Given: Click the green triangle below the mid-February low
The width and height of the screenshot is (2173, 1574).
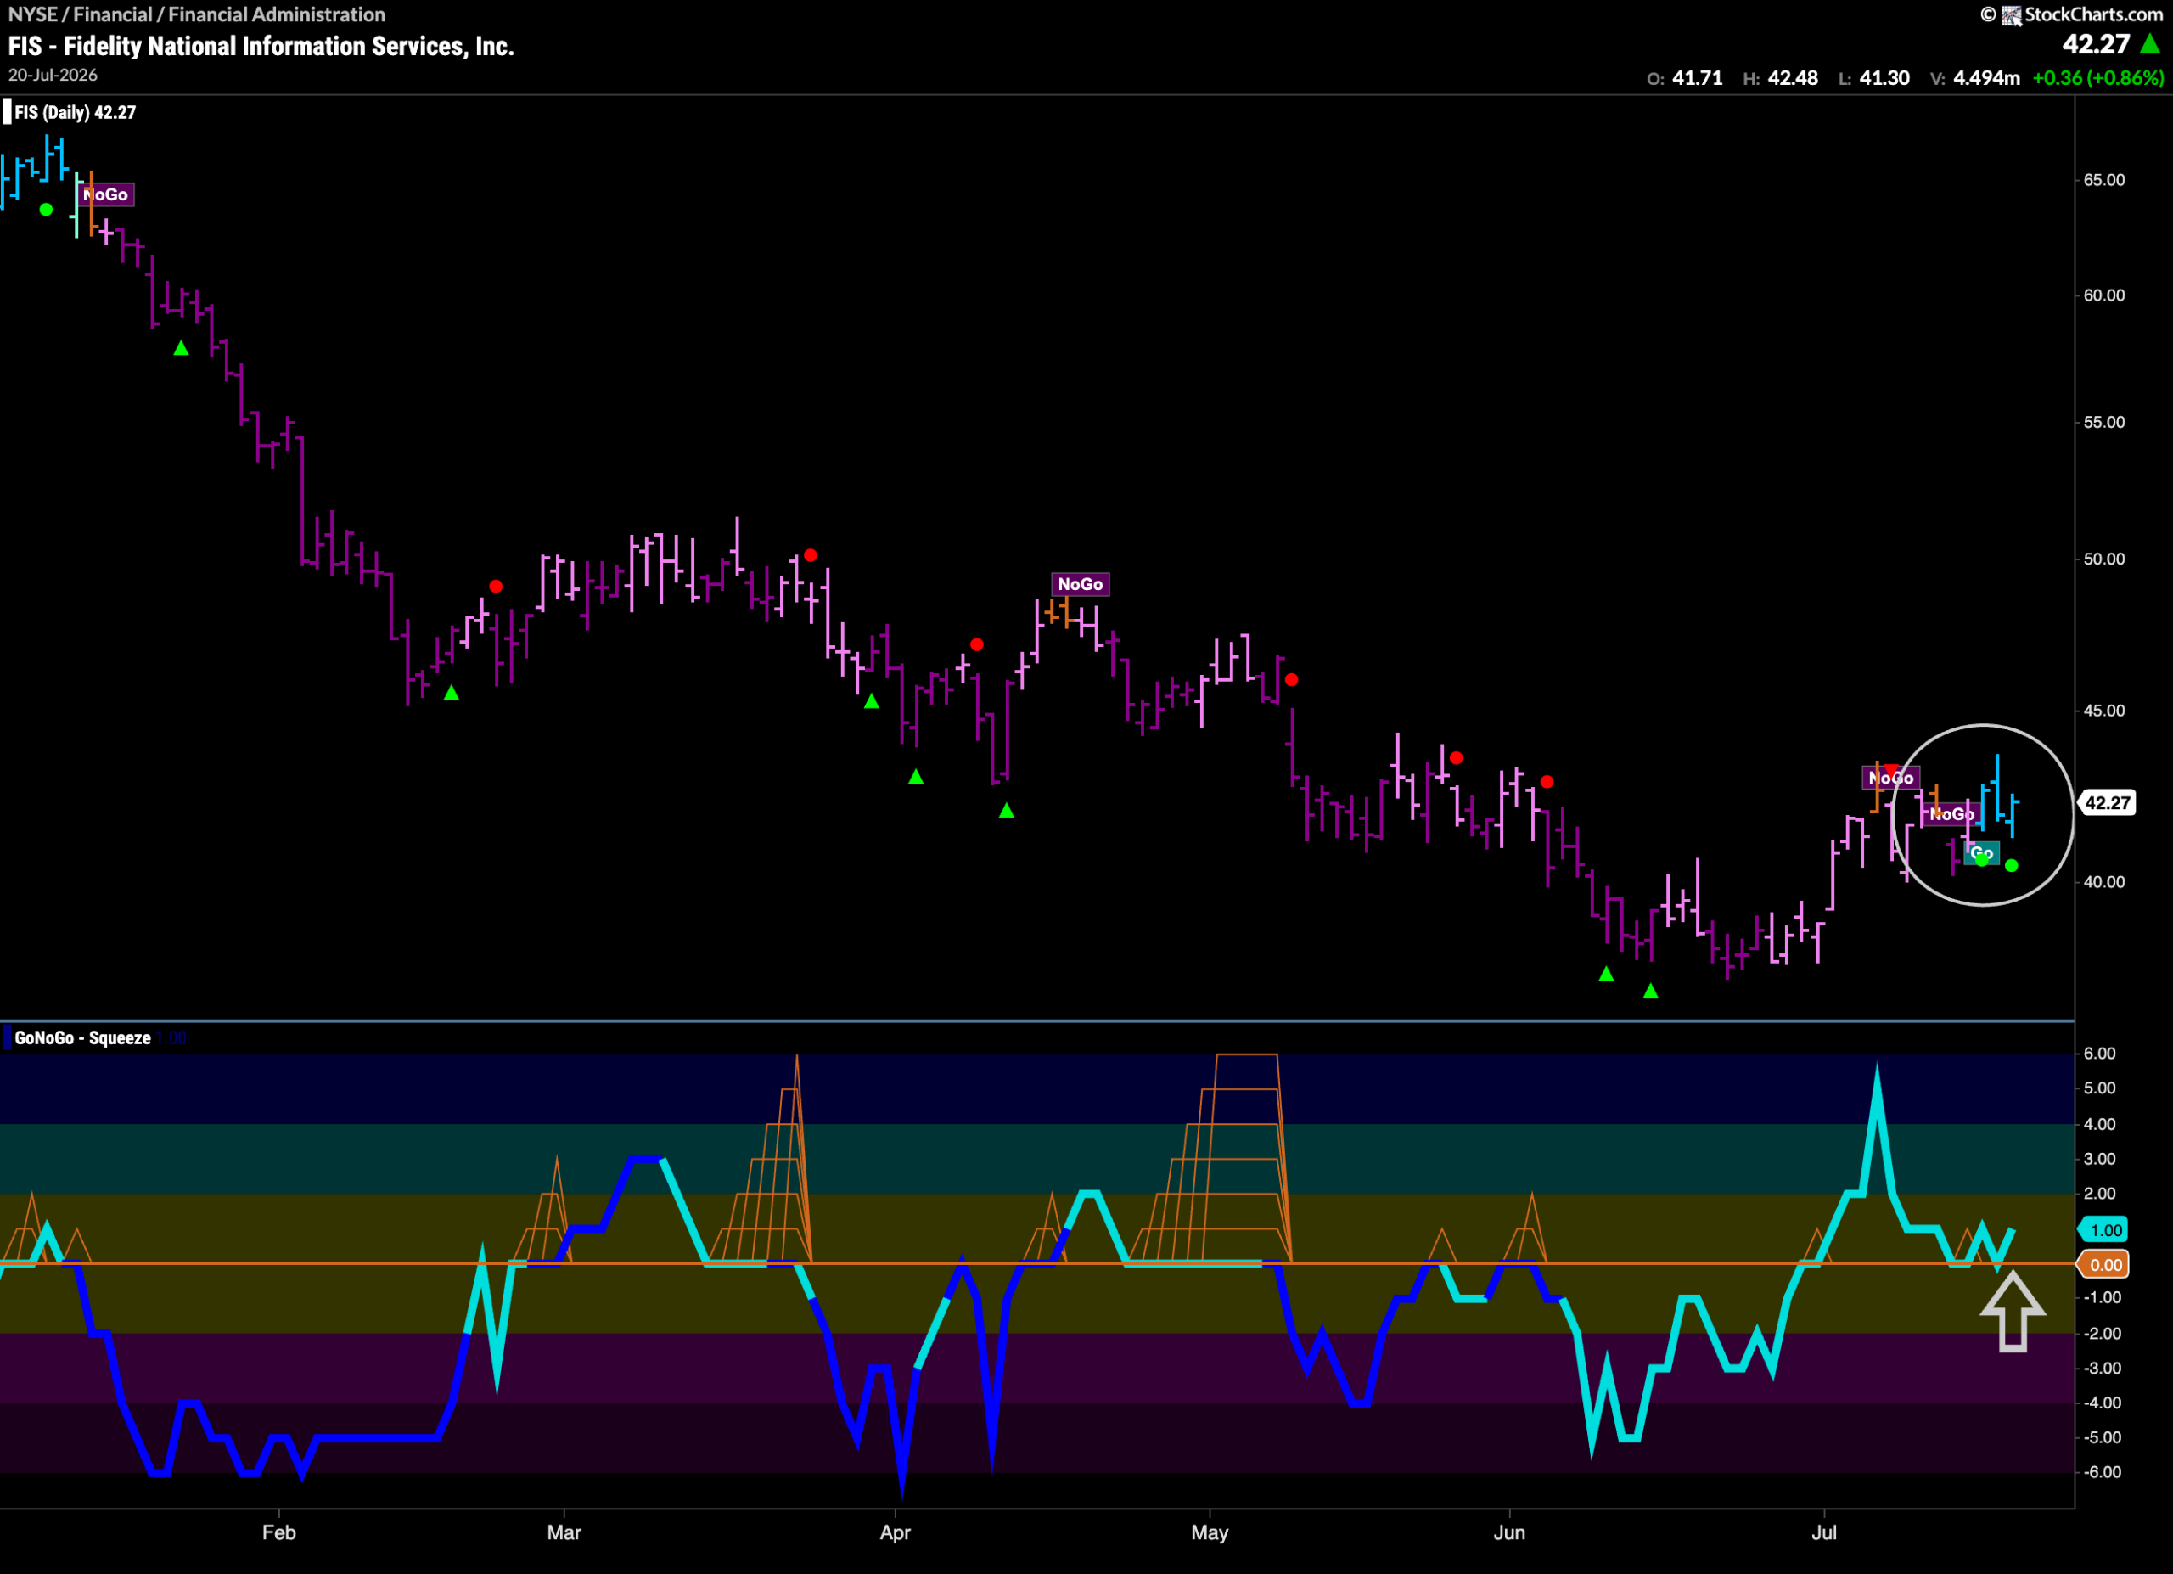Looking at the screenshot, I should point(452,693).
